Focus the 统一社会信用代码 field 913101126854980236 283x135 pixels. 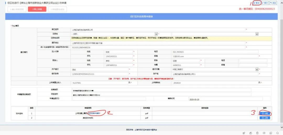158,48
